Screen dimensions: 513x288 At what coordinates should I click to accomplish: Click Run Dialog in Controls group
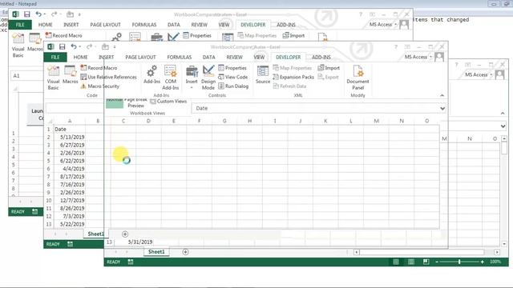233,86
